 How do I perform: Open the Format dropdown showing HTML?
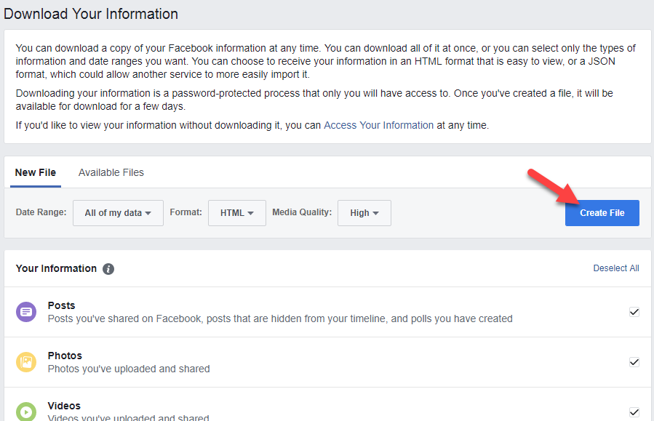236,212
